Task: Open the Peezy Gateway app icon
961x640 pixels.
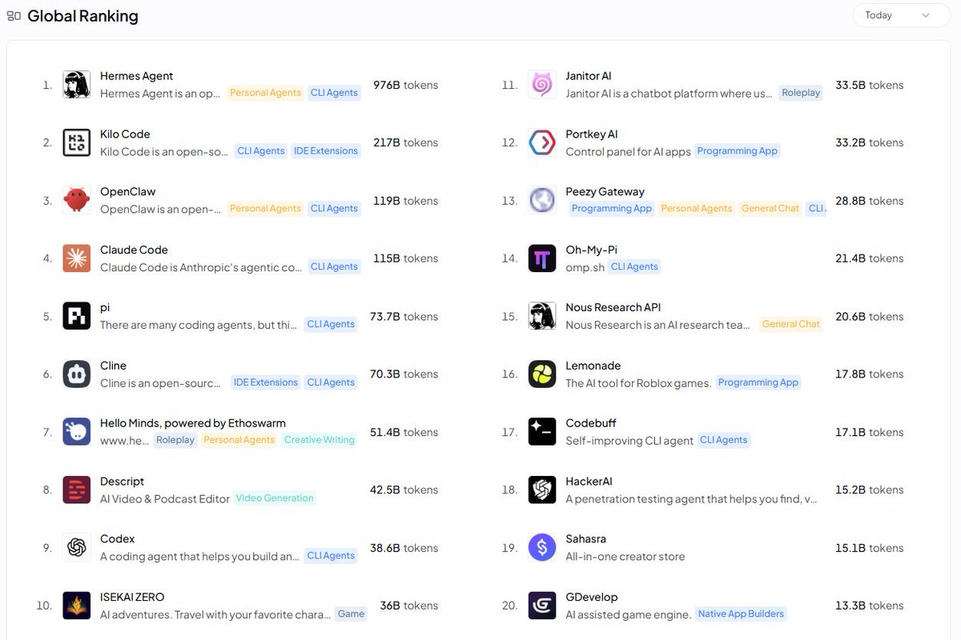Action: tap(542, 200)
